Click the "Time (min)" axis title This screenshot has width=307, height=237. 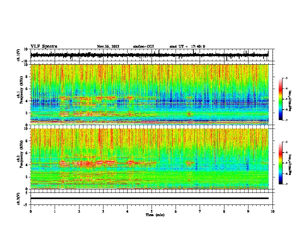(x=155, y=215)
